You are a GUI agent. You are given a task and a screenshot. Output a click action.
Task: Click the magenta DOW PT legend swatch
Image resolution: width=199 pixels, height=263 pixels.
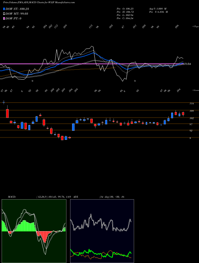coord(4,18)
